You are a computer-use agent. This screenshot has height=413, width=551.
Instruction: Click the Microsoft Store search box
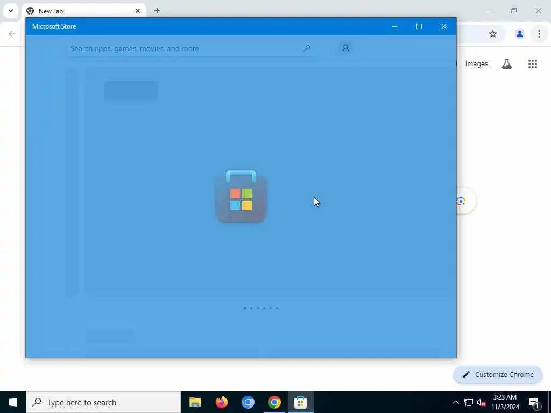[x=192, y=48]
